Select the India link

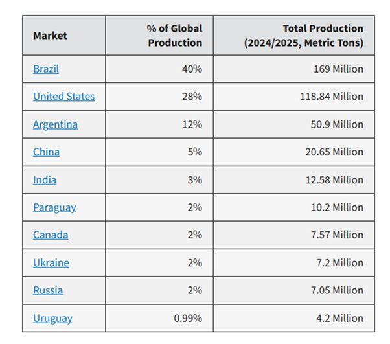tap(45, 179)
